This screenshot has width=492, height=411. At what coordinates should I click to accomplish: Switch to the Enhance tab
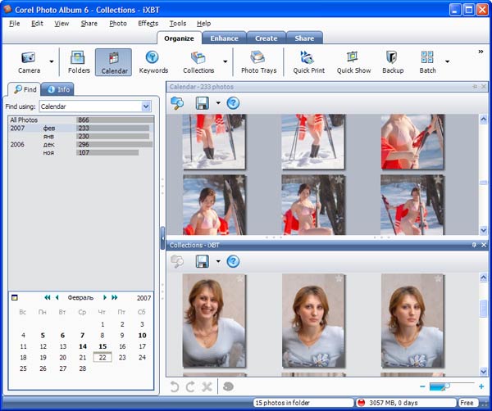click(x=224, y=38)
